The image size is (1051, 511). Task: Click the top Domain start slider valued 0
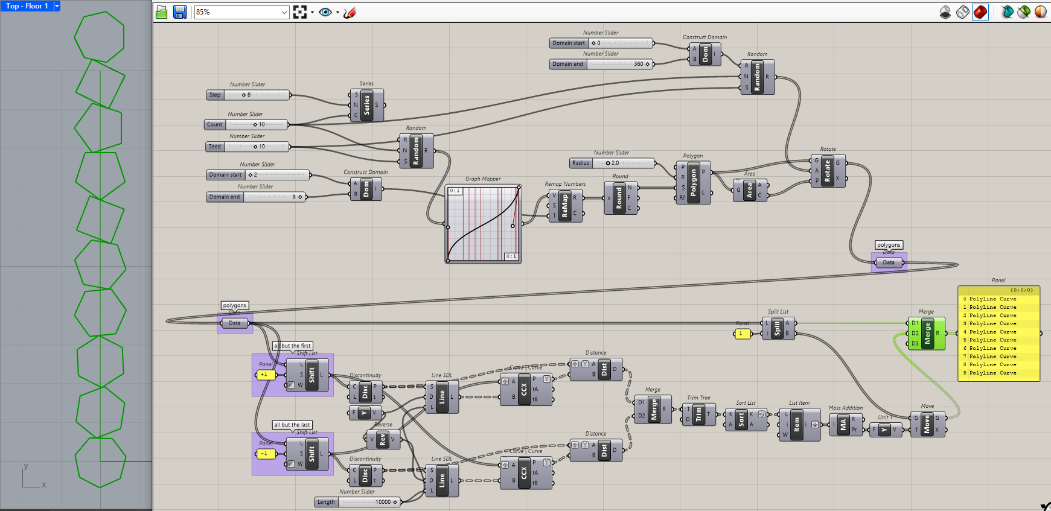coord(602,43)
